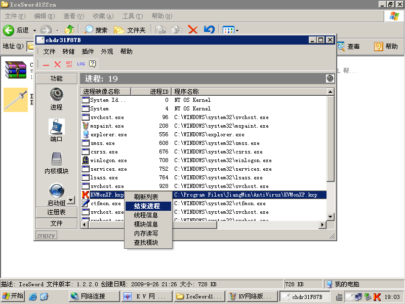Open the 内核模块 kernel module icon
Screen dimensions: 405x304
pyautogui.click(x=57, y=159)
